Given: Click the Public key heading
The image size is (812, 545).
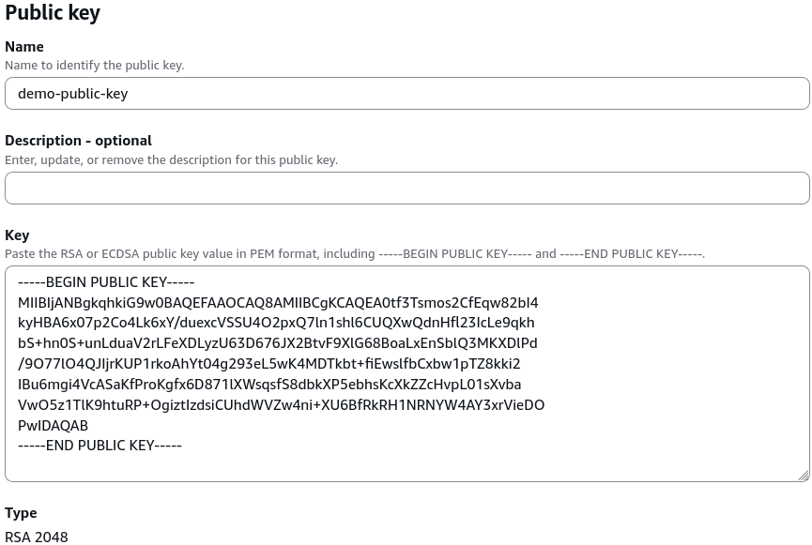Looking at the screenshot, I should click(53, 12).
